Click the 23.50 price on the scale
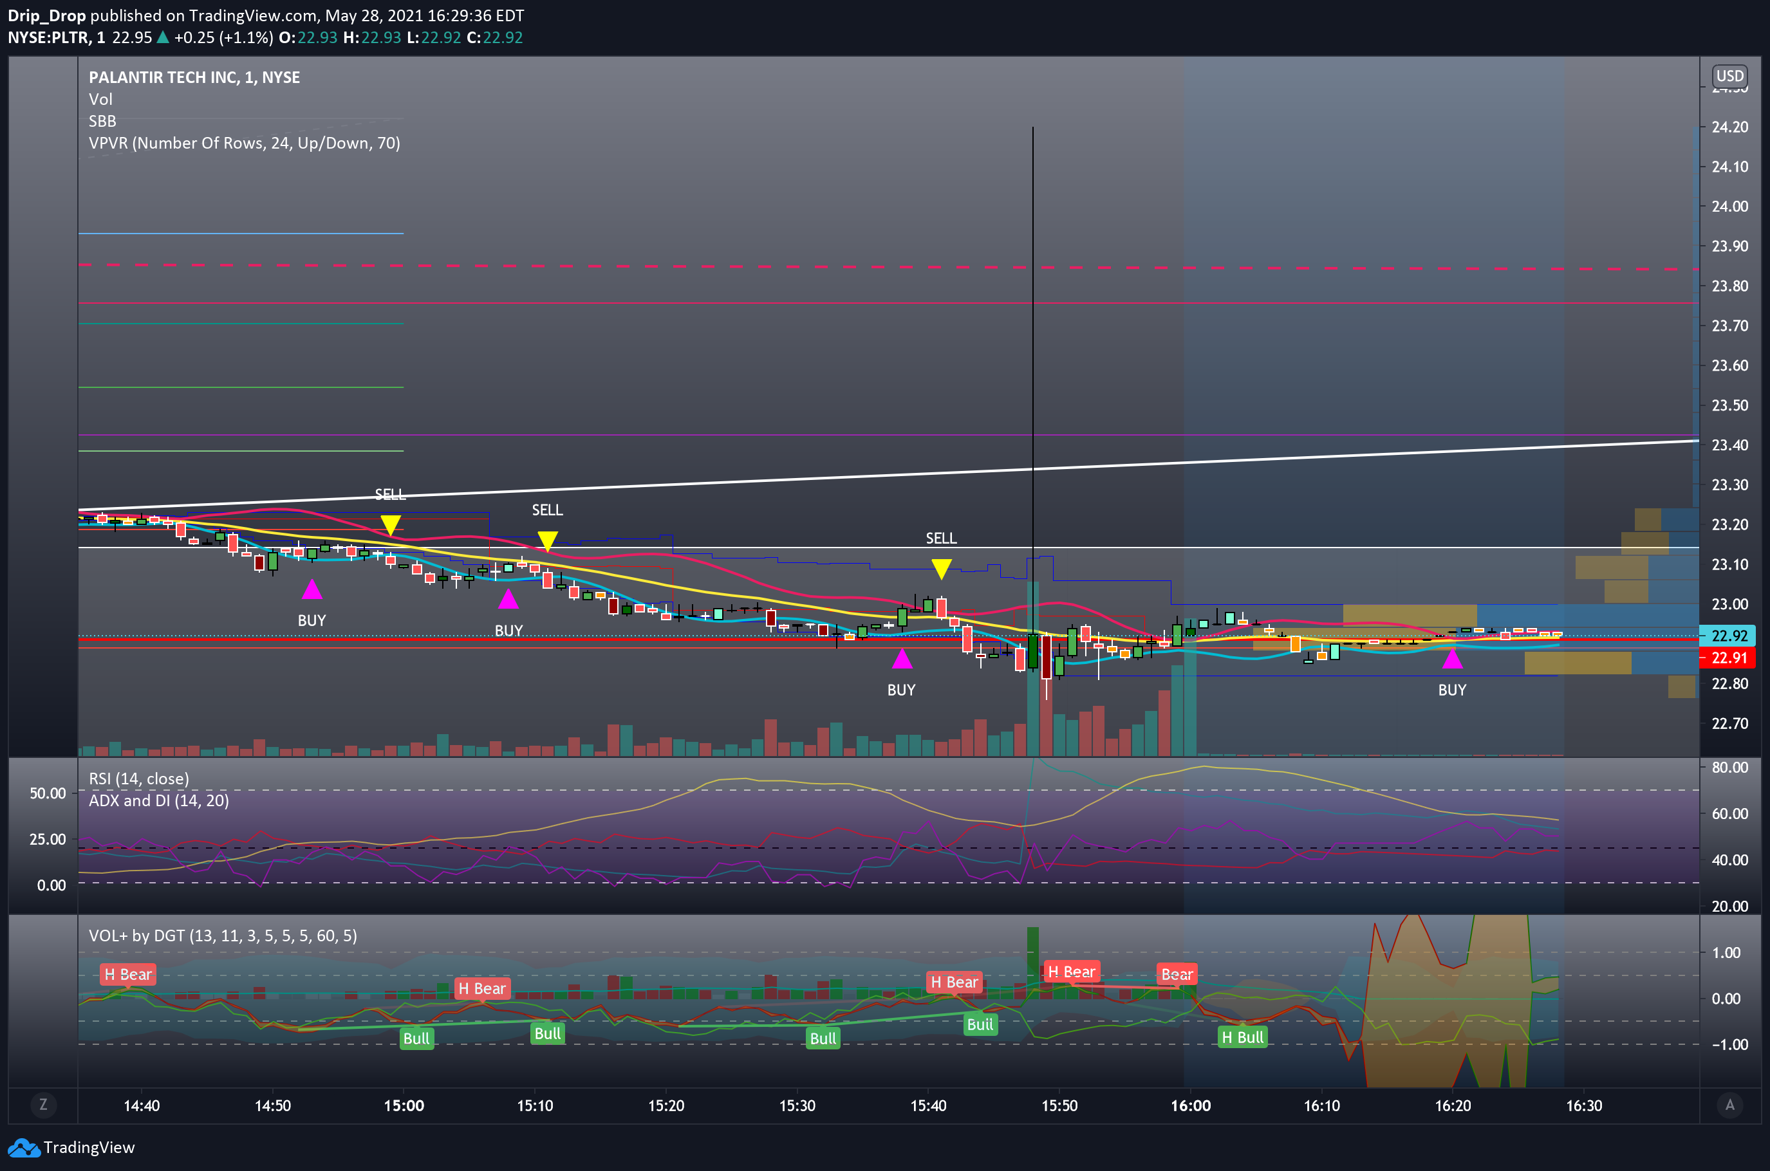Viewport: 1770px width, 1171px height. click(1729, 405)
